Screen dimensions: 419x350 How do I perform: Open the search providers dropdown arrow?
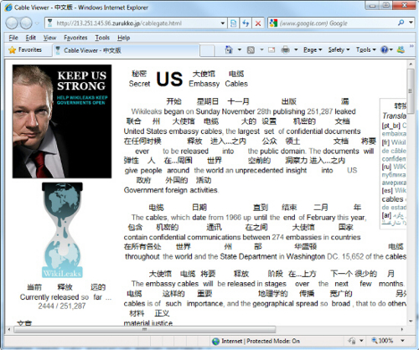click(x=411, y=23)
